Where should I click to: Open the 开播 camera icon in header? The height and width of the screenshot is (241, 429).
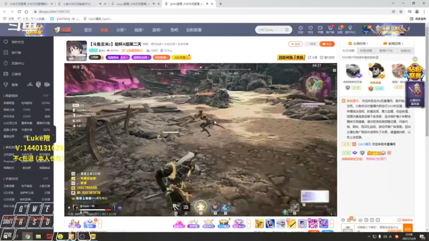pyautogui.click(x=320, y=29)
